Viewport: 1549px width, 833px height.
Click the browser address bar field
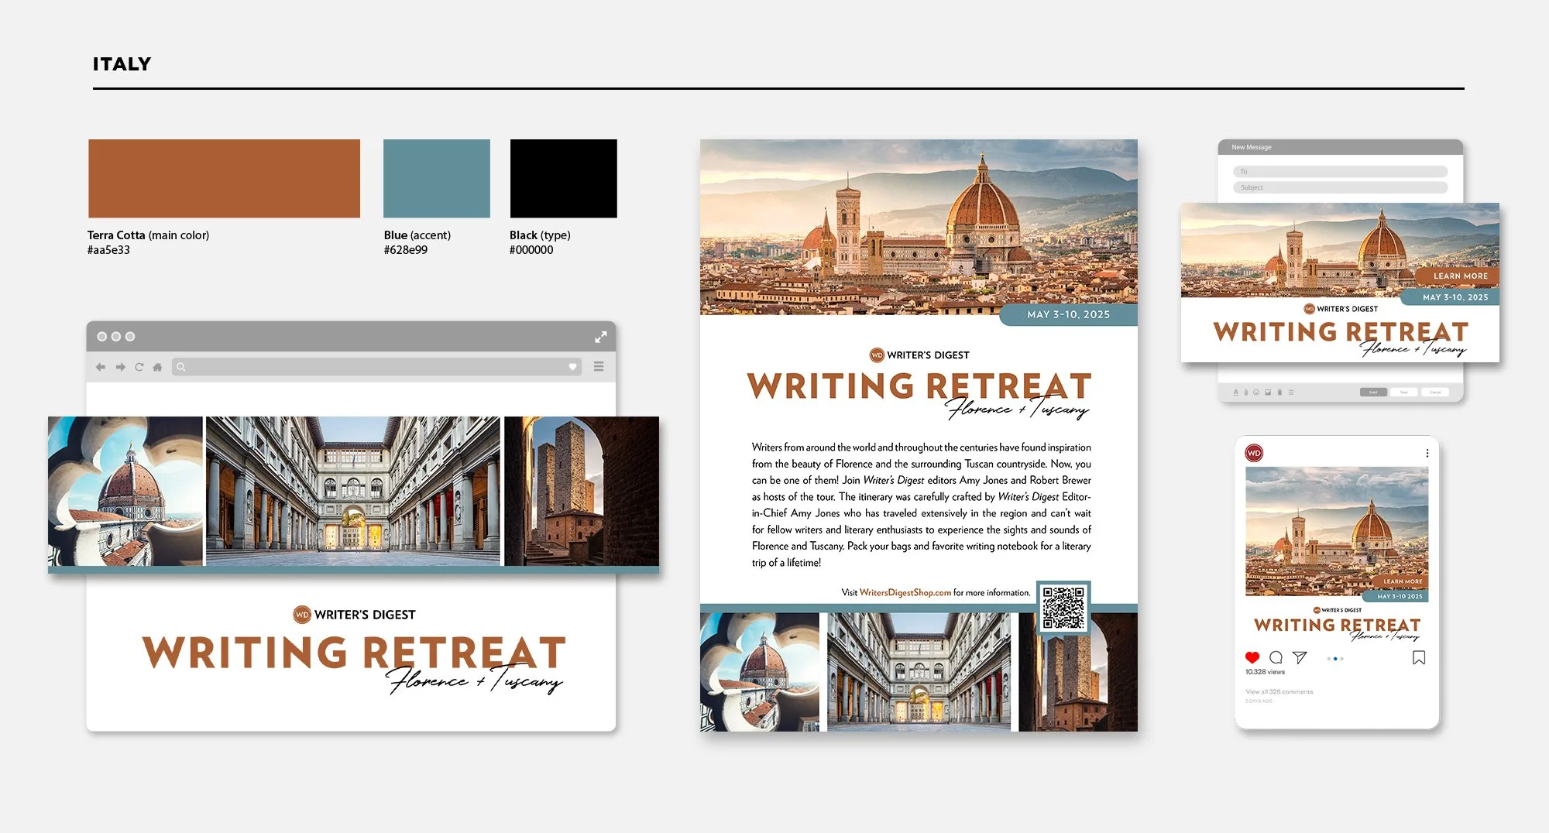pyautogui.click(x=376, y=367)
